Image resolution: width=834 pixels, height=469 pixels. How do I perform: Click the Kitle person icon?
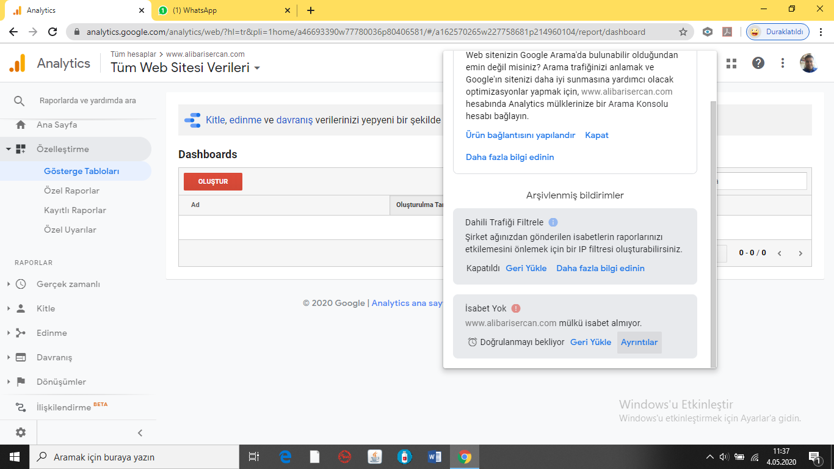tap(21, 308)
